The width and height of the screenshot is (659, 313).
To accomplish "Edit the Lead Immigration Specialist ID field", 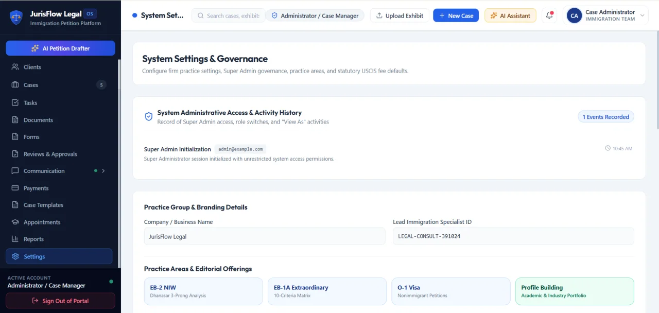I will tap(513, 236).
